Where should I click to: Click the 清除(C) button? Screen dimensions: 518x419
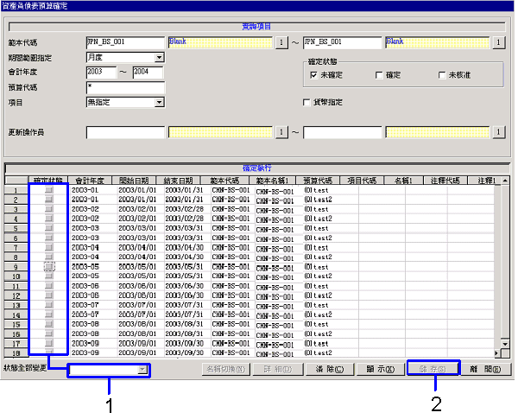(330, 369)
